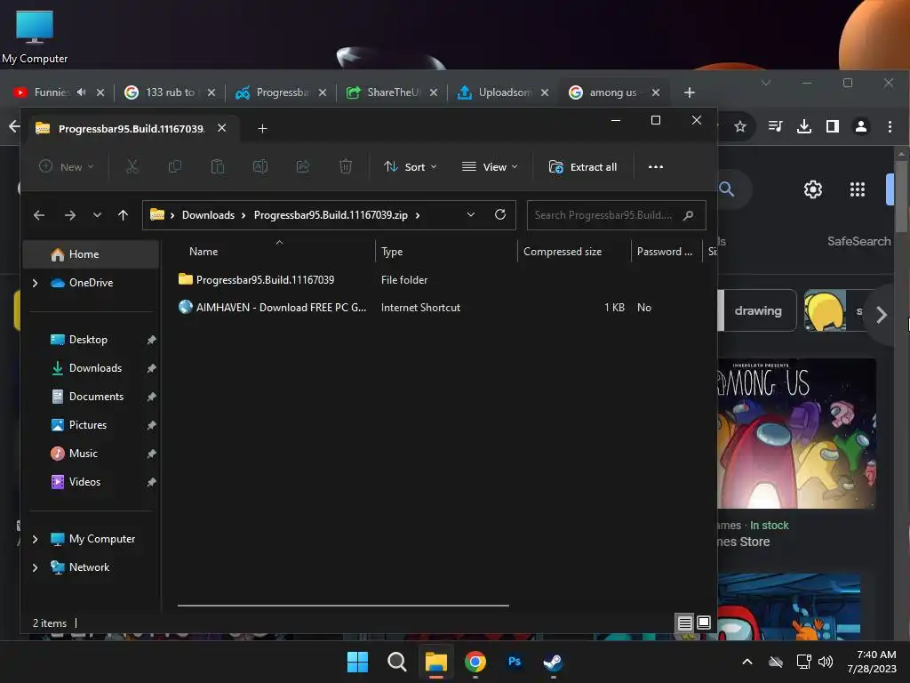
Task: Open the Sort dropdown menu
Action: pyautogui.click(x=411, y=166)
